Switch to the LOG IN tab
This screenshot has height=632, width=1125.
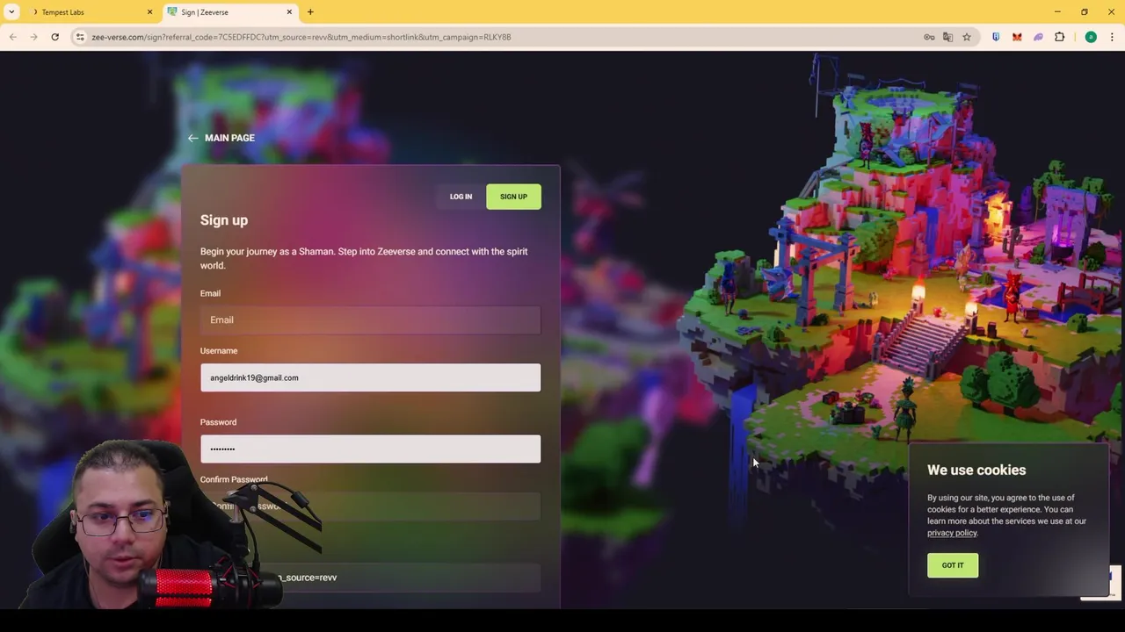(461, 197)
